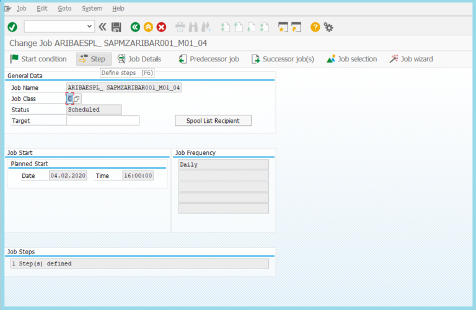The width and height of the screenshot is (476, 310).
Task: Click the Start condition button
Action: pos(38,59)
